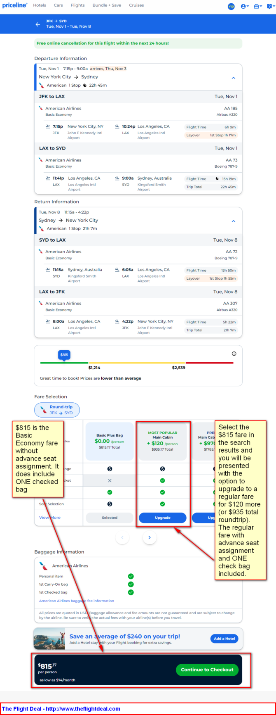Open the Bundle + Save tab
Viewport: 276px width, 715px height.
pyautogui.click(x=107, y=5)
